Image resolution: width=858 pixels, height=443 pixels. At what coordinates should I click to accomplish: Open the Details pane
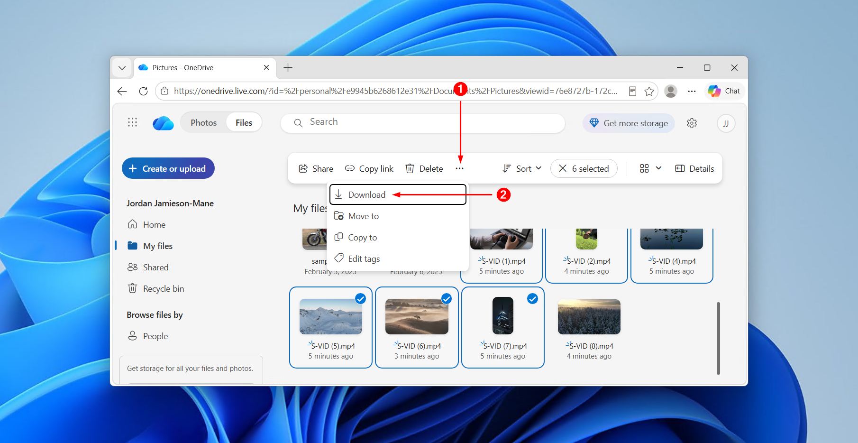coord(694,168)
